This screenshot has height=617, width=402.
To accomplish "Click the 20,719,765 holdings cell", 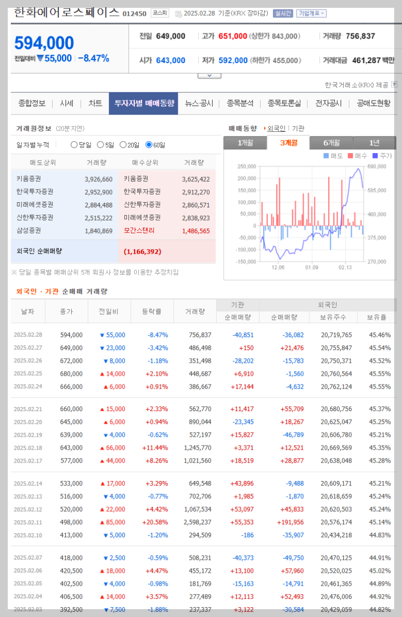I will [336, 335].
